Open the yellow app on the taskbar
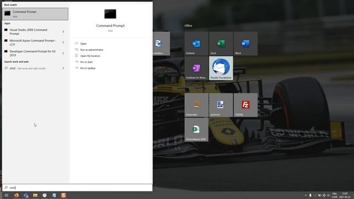 [35, 195]
